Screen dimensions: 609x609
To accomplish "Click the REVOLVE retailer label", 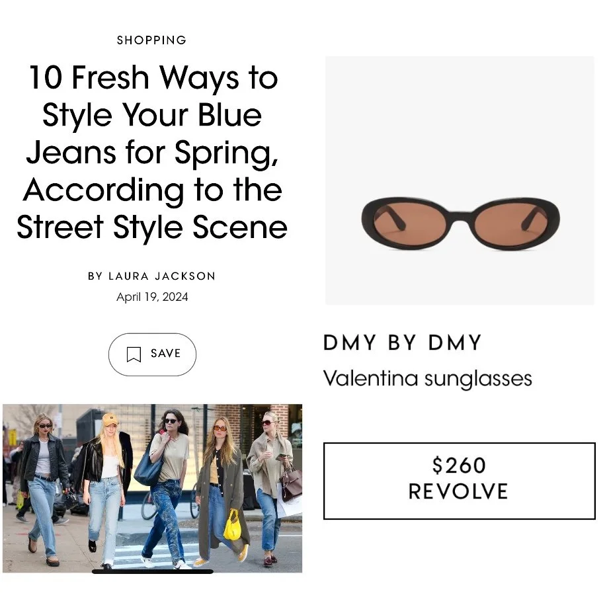I will [x=458, y=491].
